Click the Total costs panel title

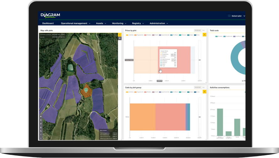pos(214,30)
